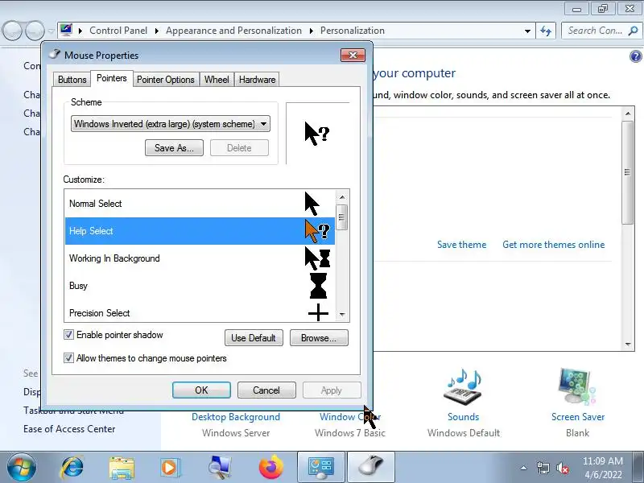Screen dimensions: 644x483
Task: Click the Mouse Properties taskbar button
Action: (371, 467)
